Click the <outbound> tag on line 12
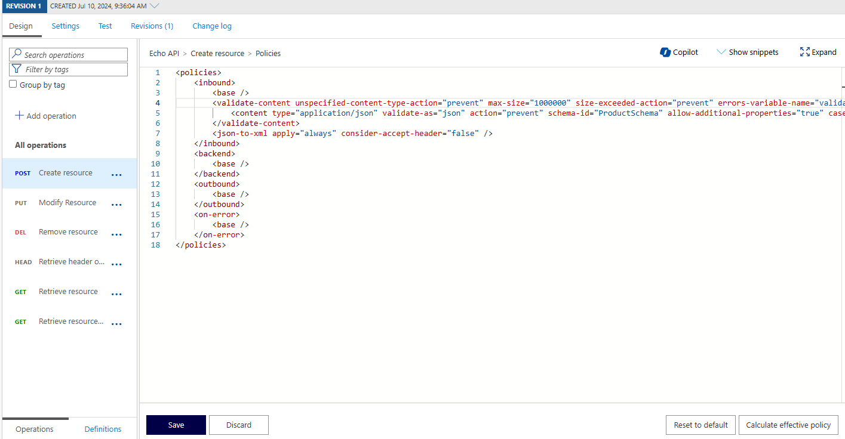The height and width of the screenshot is (439, 845). pos(217,184)
